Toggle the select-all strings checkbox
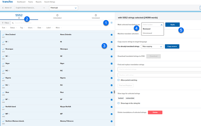The height and width of the screenshot is (126, 201). pyautogui.click(x=112, y=23)
